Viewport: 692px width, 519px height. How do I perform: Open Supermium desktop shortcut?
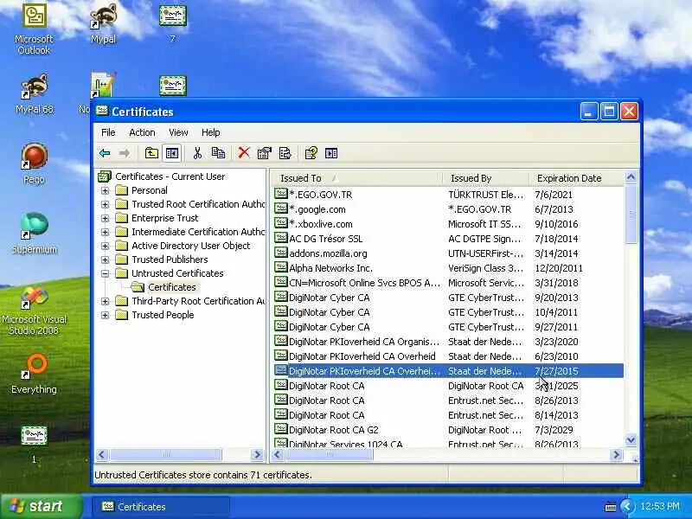(x=34, y=234)
